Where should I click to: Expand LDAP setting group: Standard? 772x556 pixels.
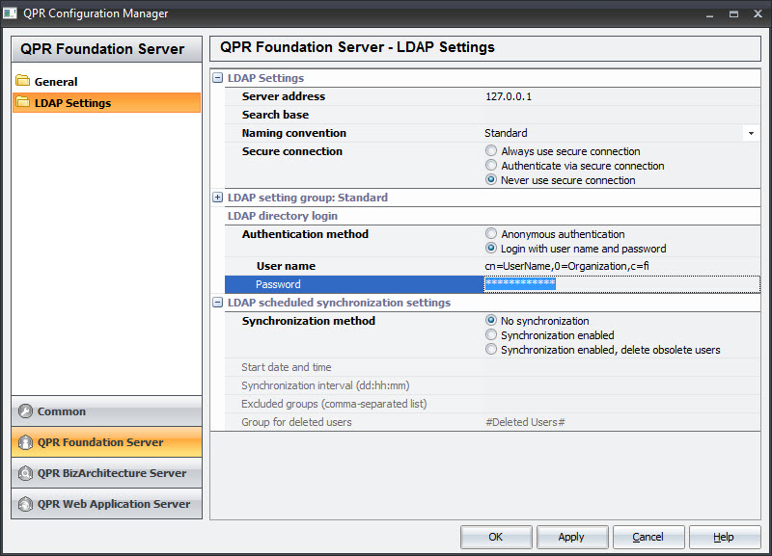click(x=218, y=198)
